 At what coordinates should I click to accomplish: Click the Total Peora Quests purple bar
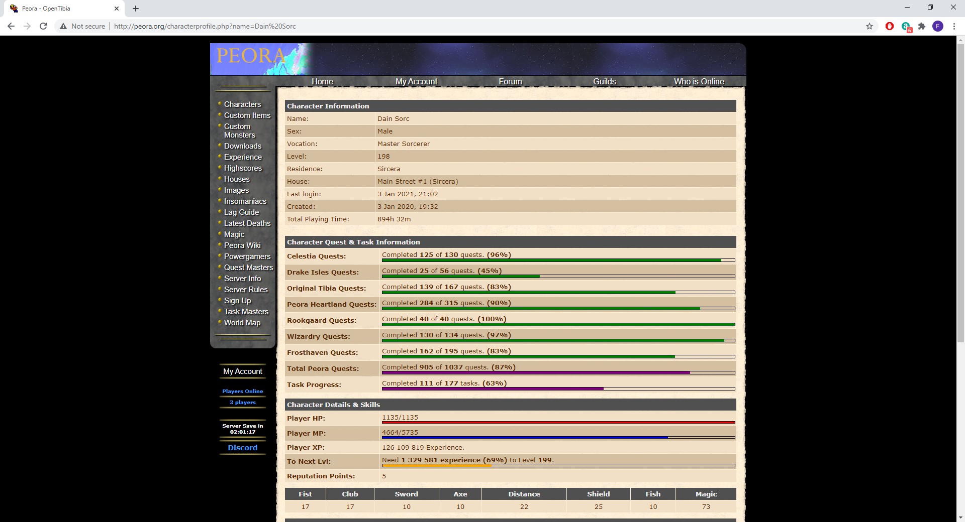(x=558, y=372)
